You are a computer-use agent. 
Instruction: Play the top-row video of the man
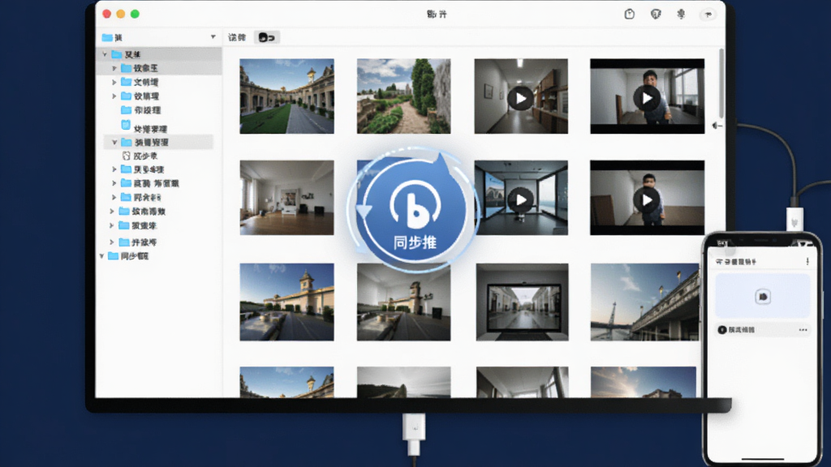click(647, 98)
